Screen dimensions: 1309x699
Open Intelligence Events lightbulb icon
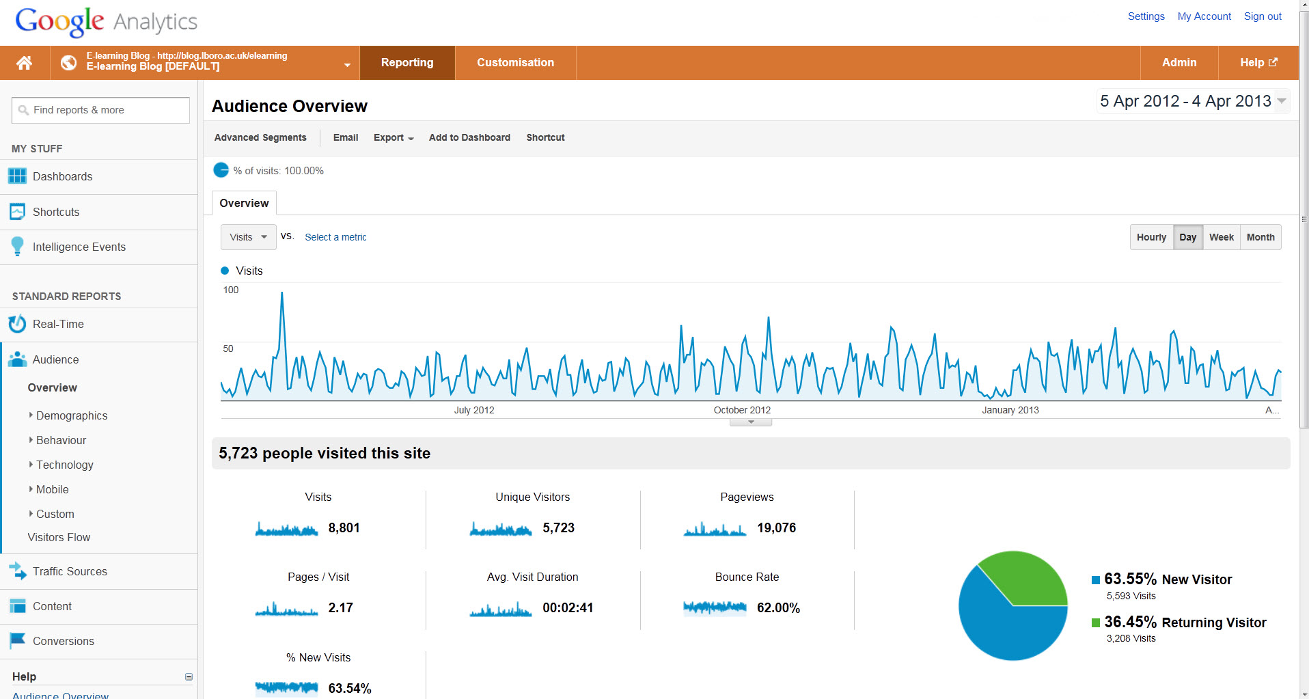pyautogui.click(x=17, y=247)
